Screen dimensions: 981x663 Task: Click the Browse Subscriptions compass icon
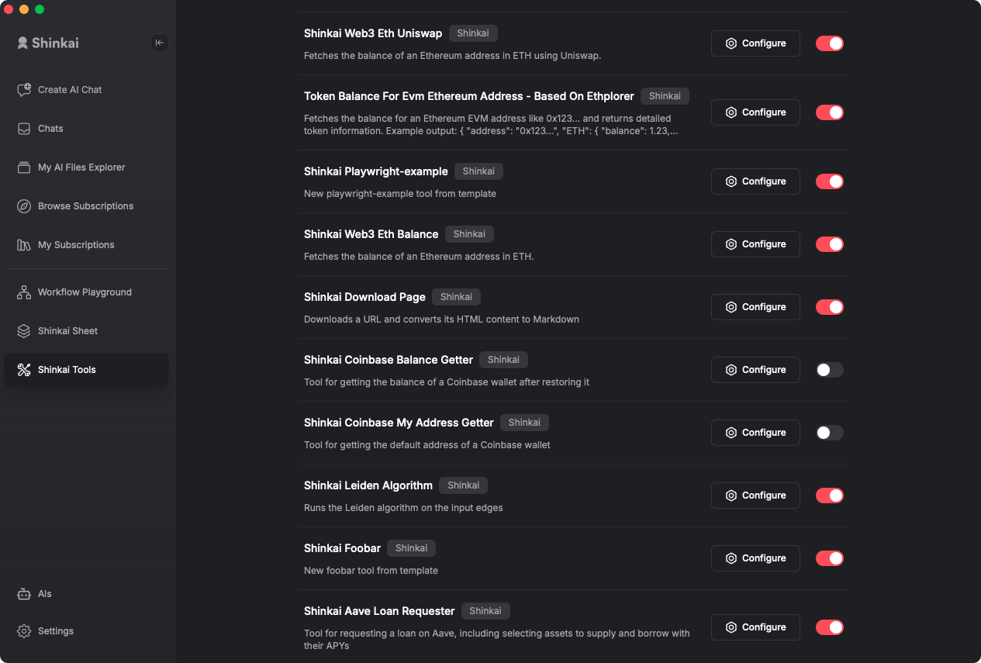[x=24, y=206]
